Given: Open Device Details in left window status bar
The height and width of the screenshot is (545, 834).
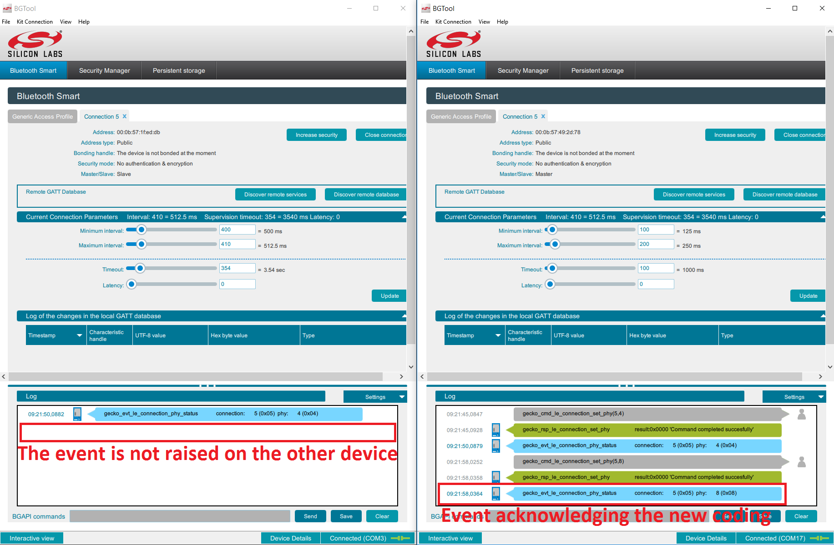Looking at the screenshot, I should [291, 538].
